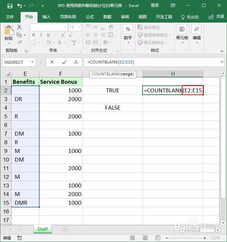Click the Paste clipboard icon
Image resolution: width=227 pixels, height=242 pixels.
[9, 30]
